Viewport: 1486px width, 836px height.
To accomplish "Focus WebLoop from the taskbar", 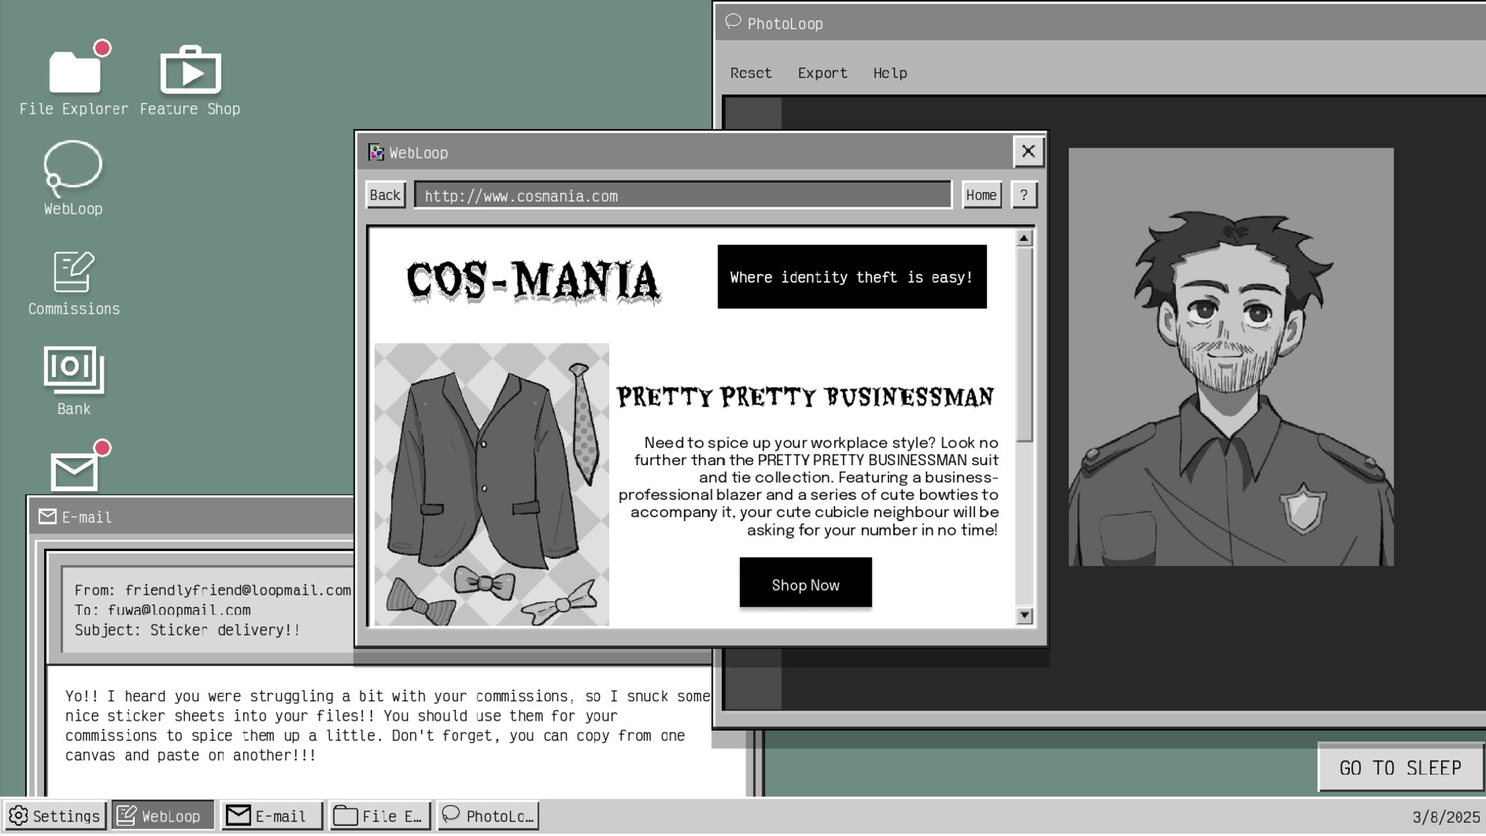I will (163, 815).
